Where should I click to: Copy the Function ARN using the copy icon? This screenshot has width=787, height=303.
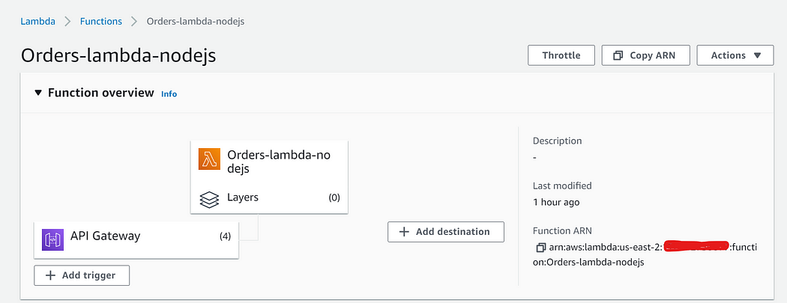540,248
